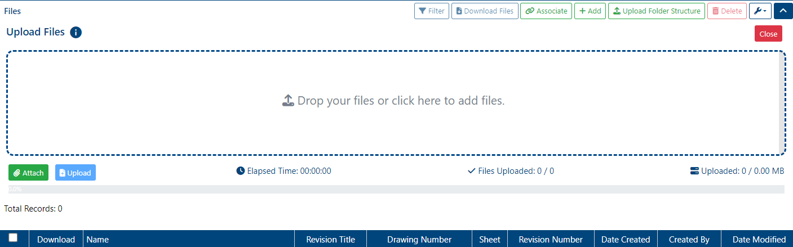Screen dimensions: 793x247
Task: Click the Uploaded storage server icon
Action: coord(694,170)
